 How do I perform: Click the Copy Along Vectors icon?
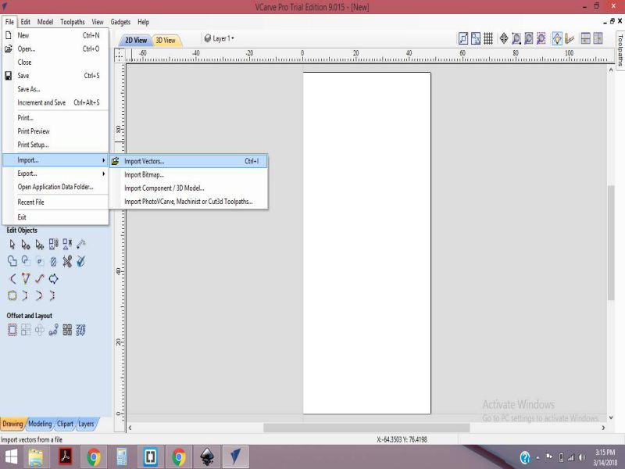53,330
